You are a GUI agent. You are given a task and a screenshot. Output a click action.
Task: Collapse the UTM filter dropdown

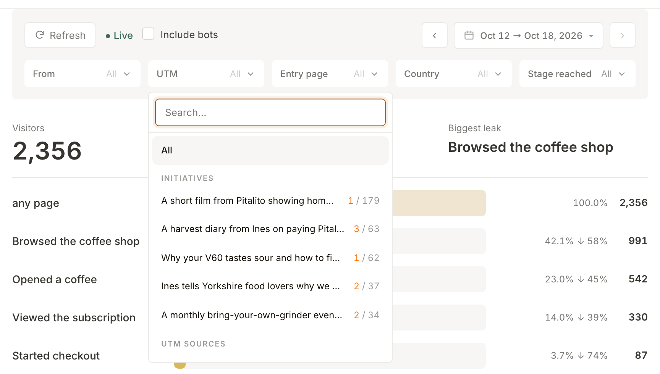click(206, 74)
